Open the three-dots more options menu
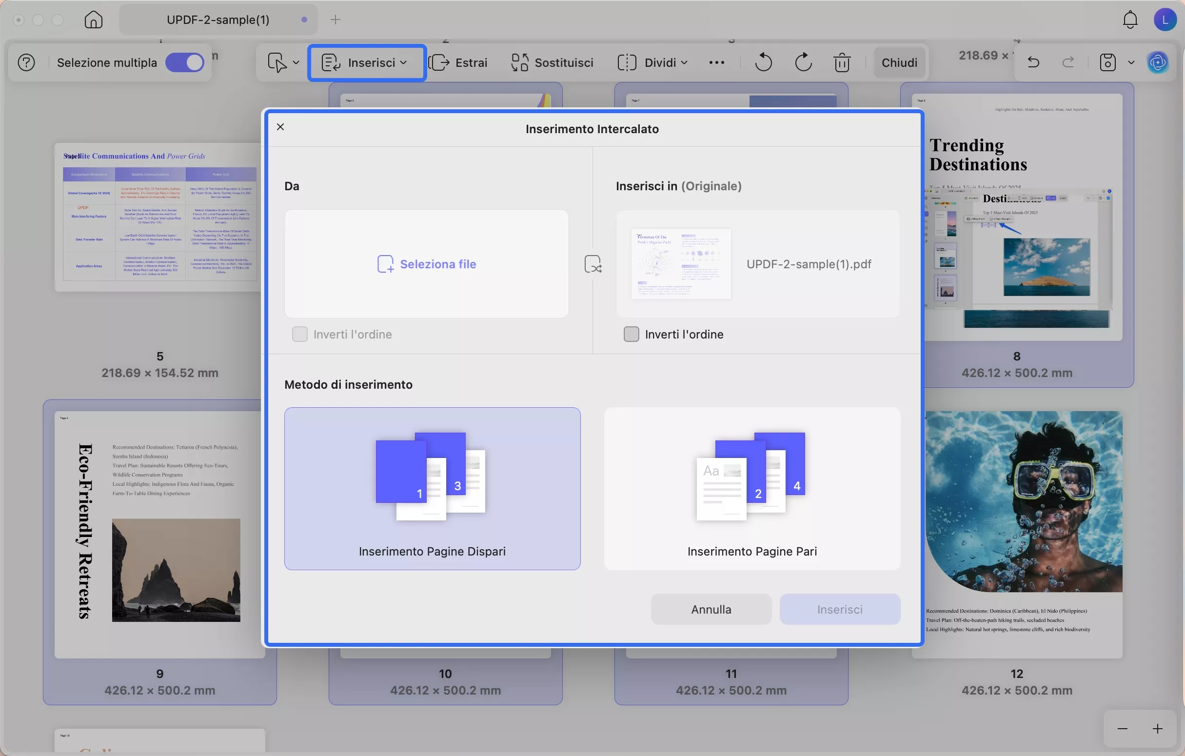 (716, 62)
